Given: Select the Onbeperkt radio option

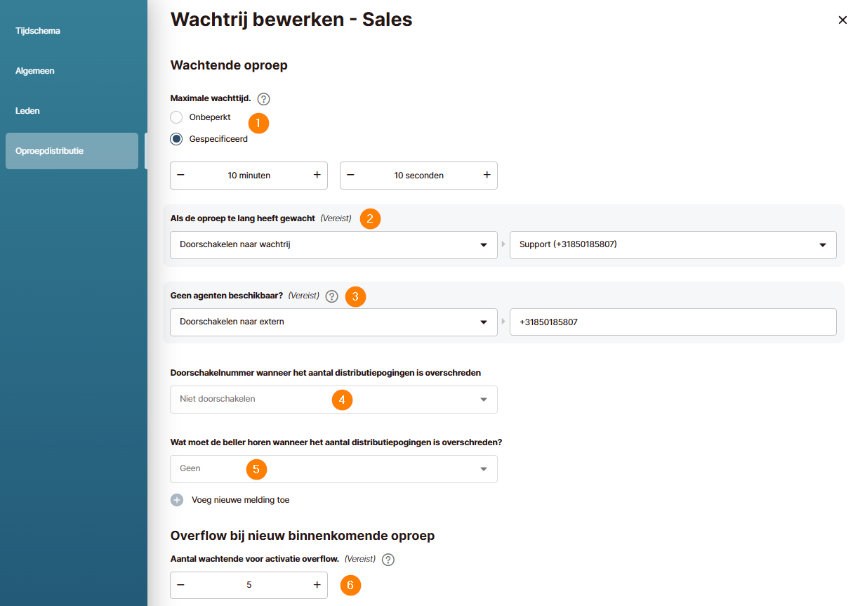Looking at the screenshot, I should point(177,117).
